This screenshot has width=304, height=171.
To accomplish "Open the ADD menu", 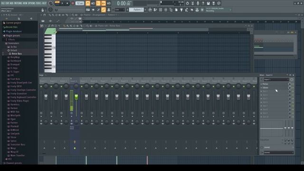I will [x=11, y=3].
